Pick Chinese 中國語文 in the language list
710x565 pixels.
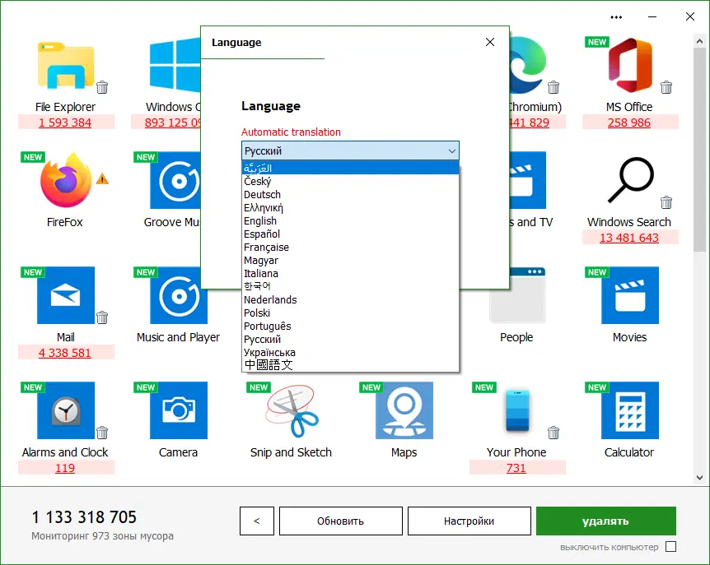click(350, 365)
